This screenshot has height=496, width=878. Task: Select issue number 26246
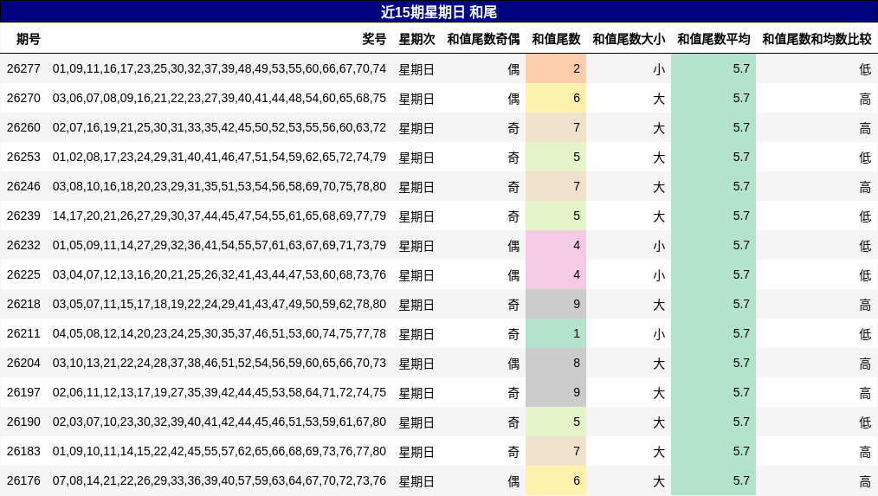(23, 186)
